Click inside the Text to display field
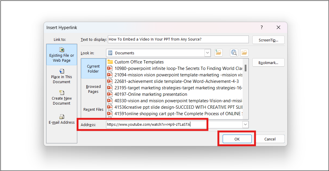329x171 pixels. pos(176,39)
